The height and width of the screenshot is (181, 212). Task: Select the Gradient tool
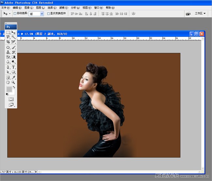coord(13,57)
